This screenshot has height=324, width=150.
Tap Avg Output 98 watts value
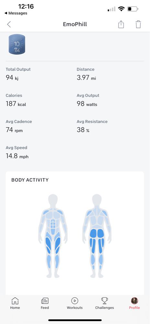(87, 104)
